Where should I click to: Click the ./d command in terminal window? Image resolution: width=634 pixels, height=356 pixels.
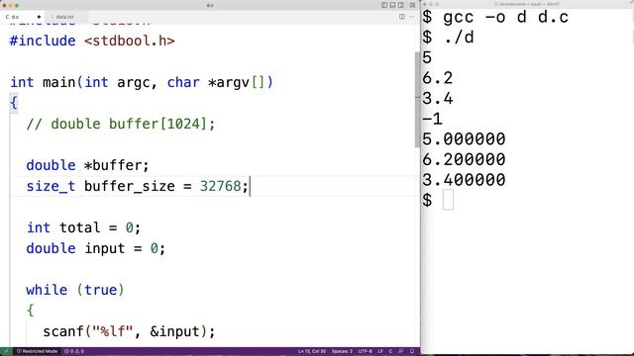459,38
